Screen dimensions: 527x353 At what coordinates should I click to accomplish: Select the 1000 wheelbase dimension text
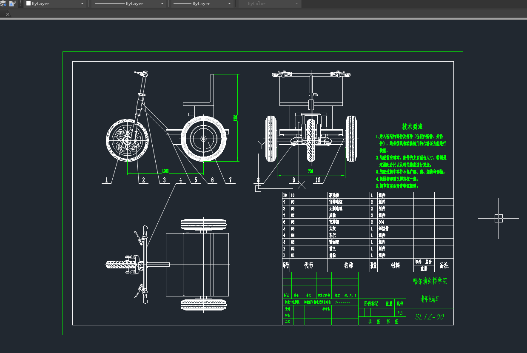point(165,171)
